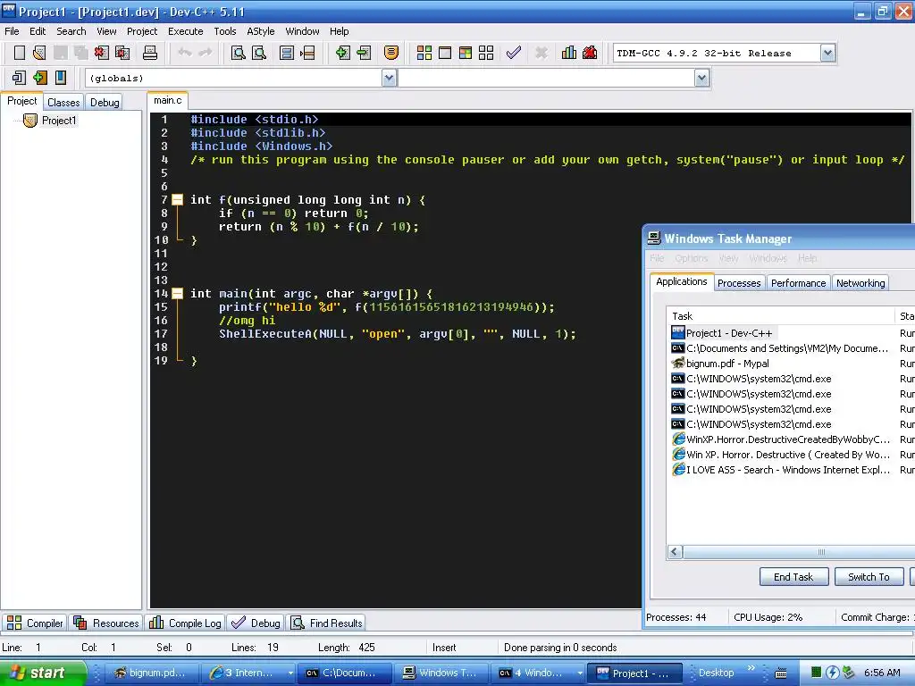Open the empty function list dropdown
This screenshot has width=915, height=686.
pyautogui.click(x=702, y=78)
